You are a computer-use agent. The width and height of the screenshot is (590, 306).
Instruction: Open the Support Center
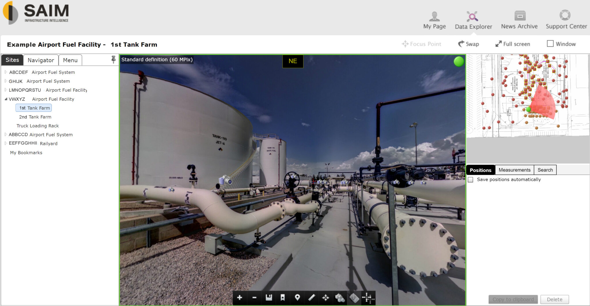(x=566, y=21)
